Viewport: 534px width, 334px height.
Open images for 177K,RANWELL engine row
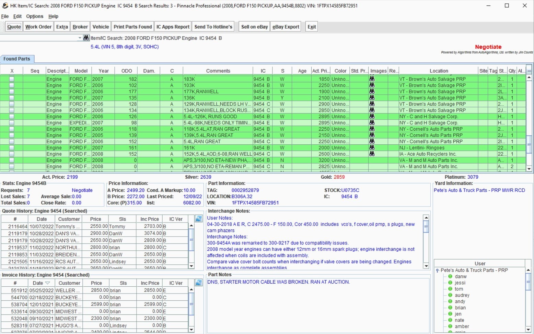pyautogui.click(x=372, y=92)
